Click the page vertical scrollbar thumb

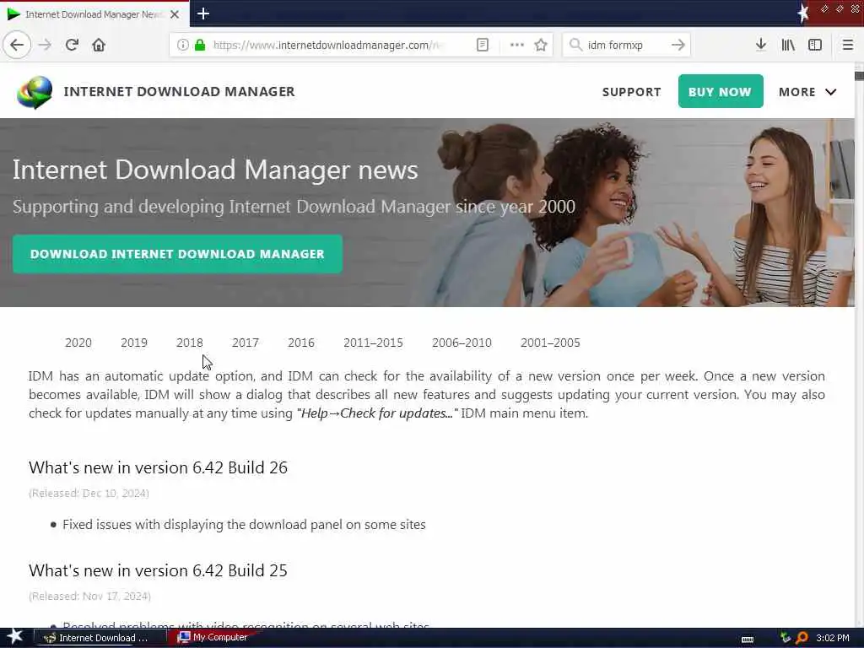[x=859, y=76]
